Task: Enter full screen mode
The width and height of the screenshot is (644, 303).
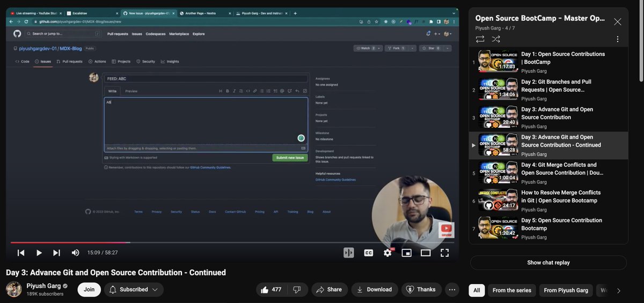Action: (445, 253)
